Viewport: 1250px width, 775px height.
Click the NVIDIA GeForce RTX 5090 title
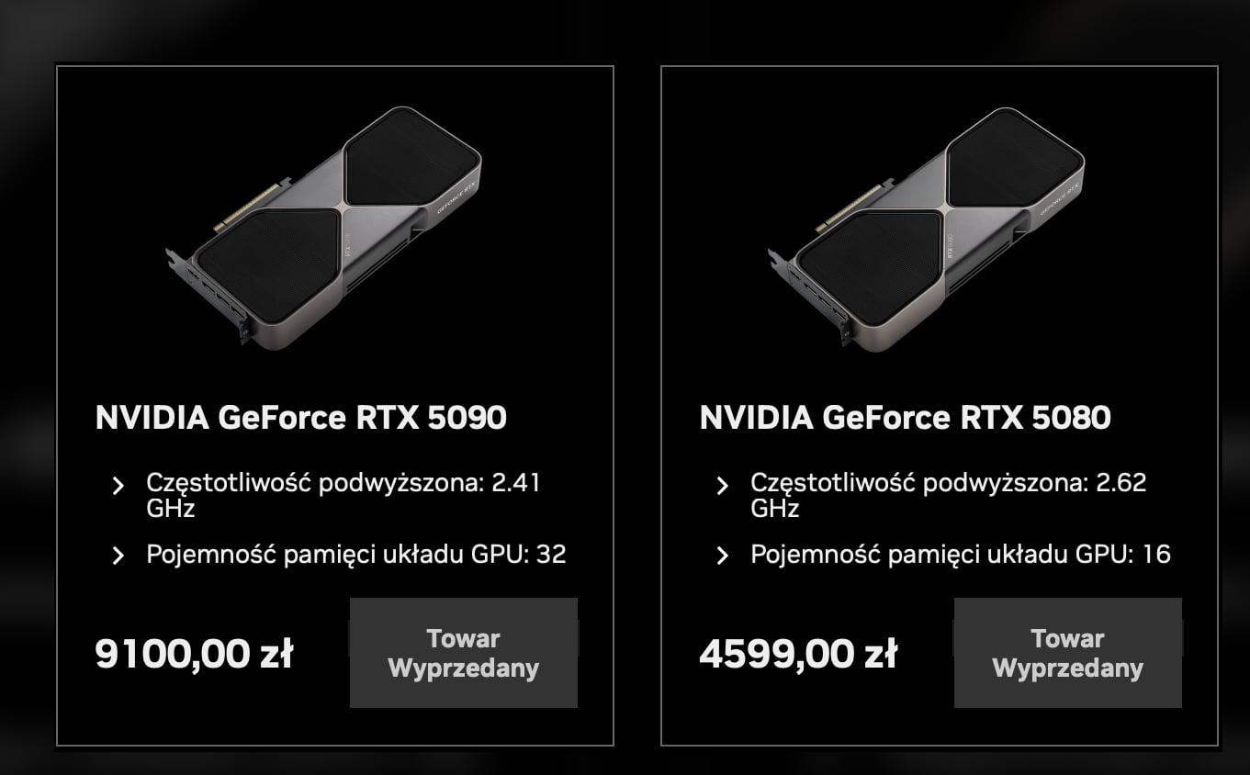[300, 418]
